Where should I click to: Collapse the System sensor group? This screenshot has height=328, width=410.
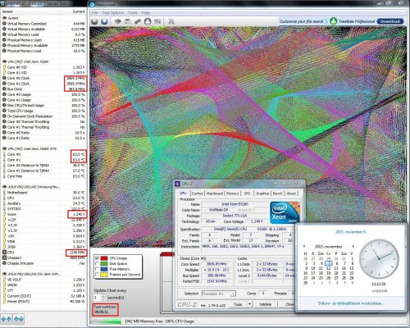[x=4, y=18]
